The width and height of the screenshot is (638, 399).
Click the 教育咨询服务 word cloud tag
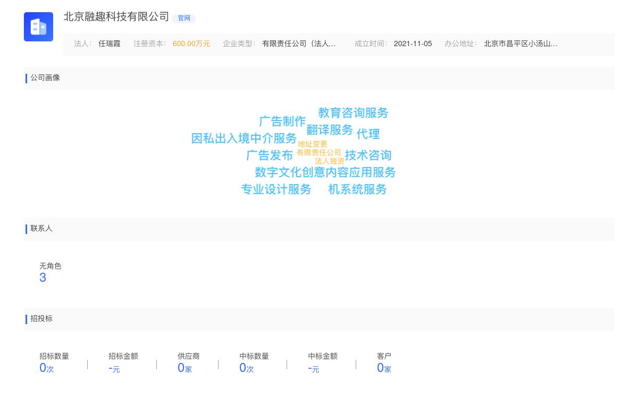coord(353,113)
